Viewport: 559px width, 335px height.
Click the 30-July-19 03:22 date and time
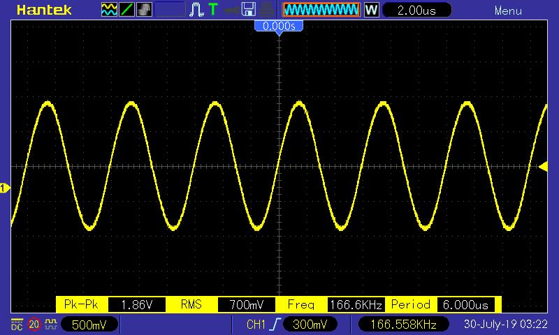(505, 324)
